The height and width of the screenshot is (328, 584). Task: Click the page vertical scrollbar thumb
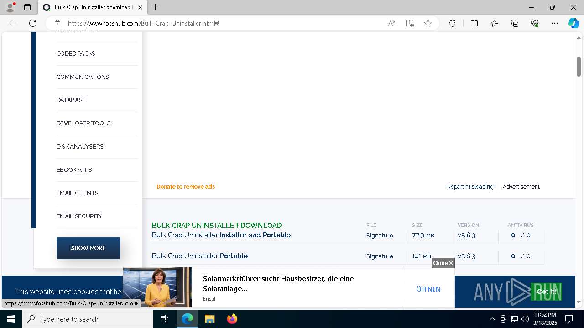tap(579, 67)
